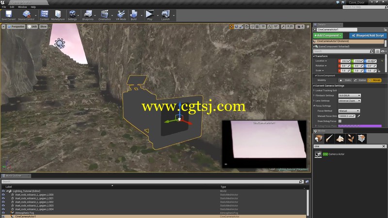Open the Unlit view mode button

click(32, 27)
